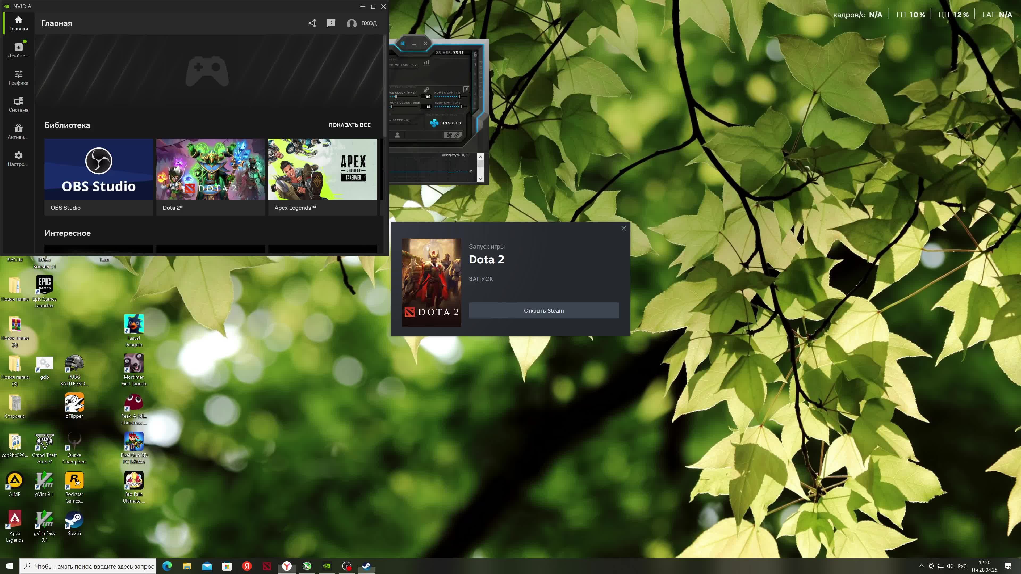Image resolution: width=1021 pixels, height=574 pixels.
Task: Go to the Главная home tab
Action: (18, 23)
